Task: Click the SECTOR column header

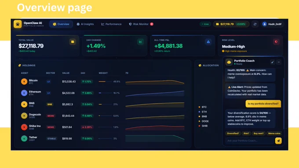Action: coord(50,73)
